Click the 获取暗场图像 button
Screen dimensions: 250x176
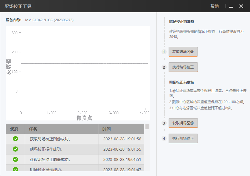click(183, 52)
